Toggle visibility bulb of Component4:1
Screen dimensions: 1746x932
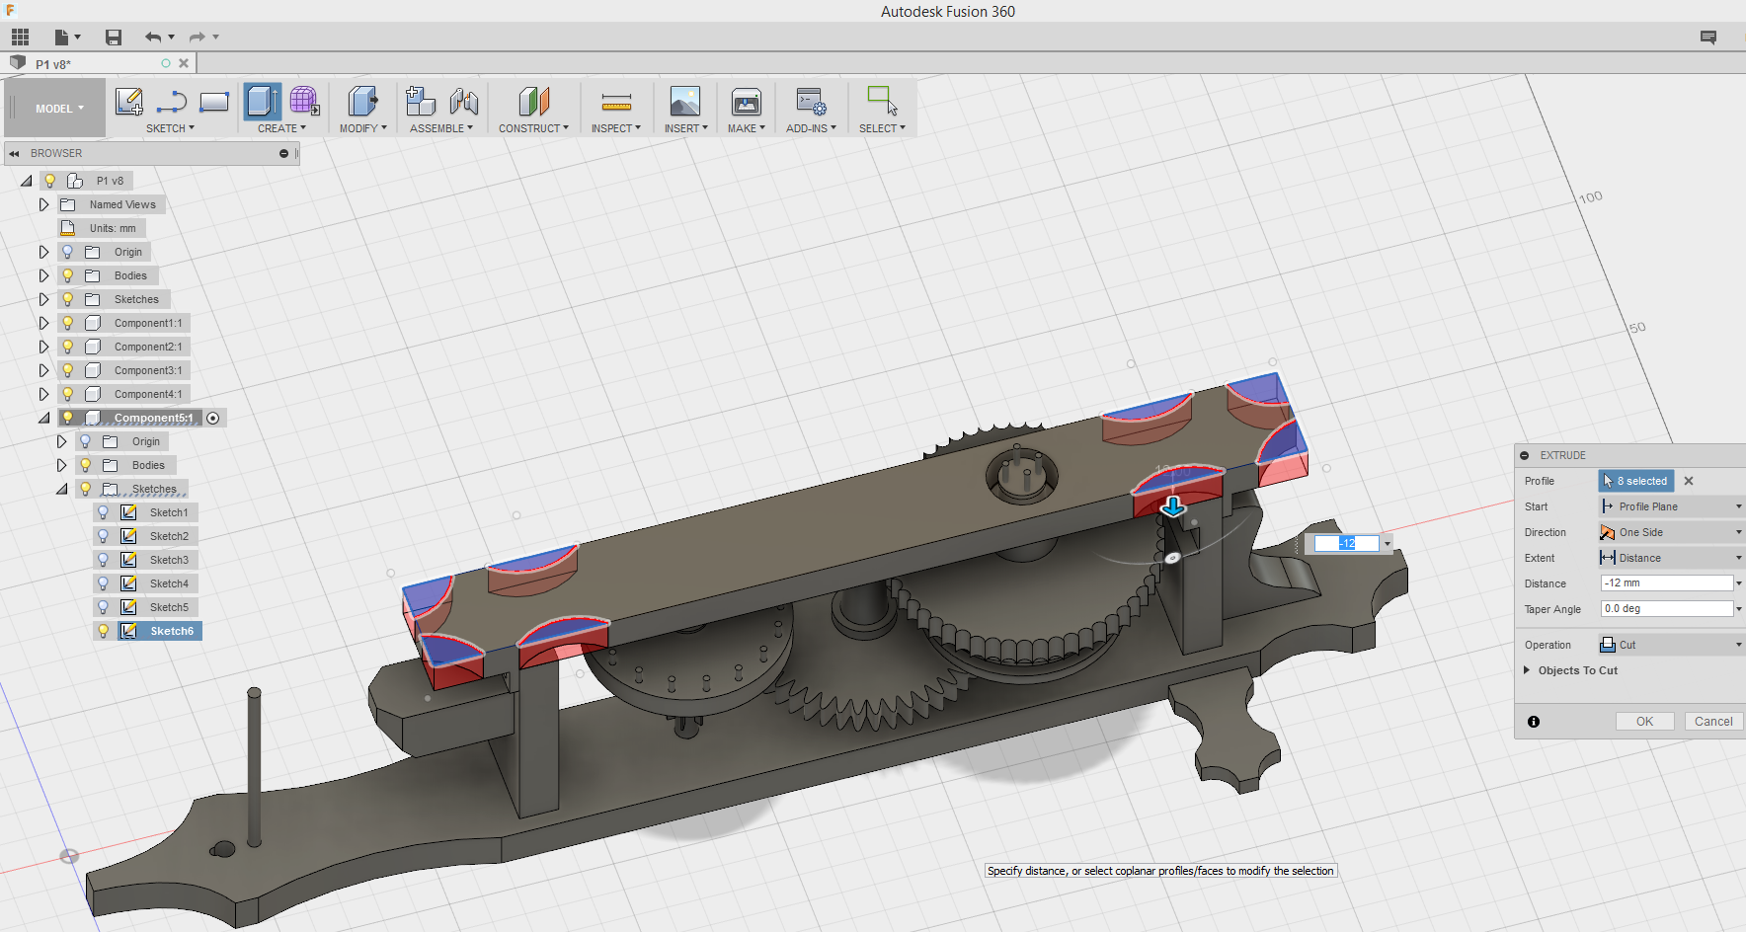(x=68, y=394)
